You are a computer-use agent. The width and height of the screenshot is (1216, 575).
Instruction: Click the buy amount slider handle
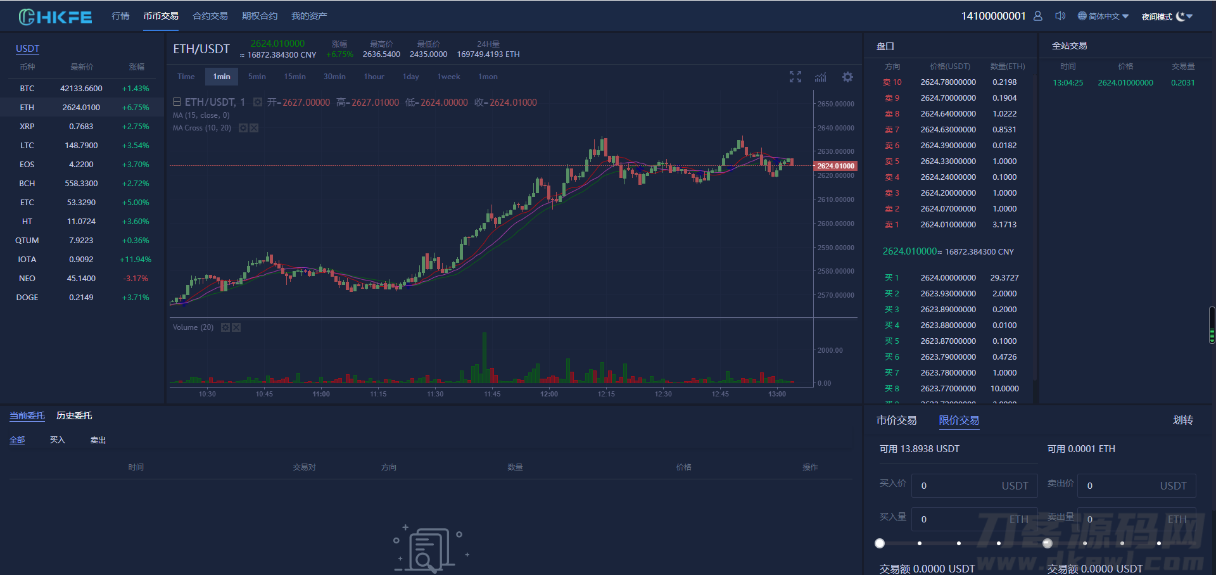pos(880,543)
